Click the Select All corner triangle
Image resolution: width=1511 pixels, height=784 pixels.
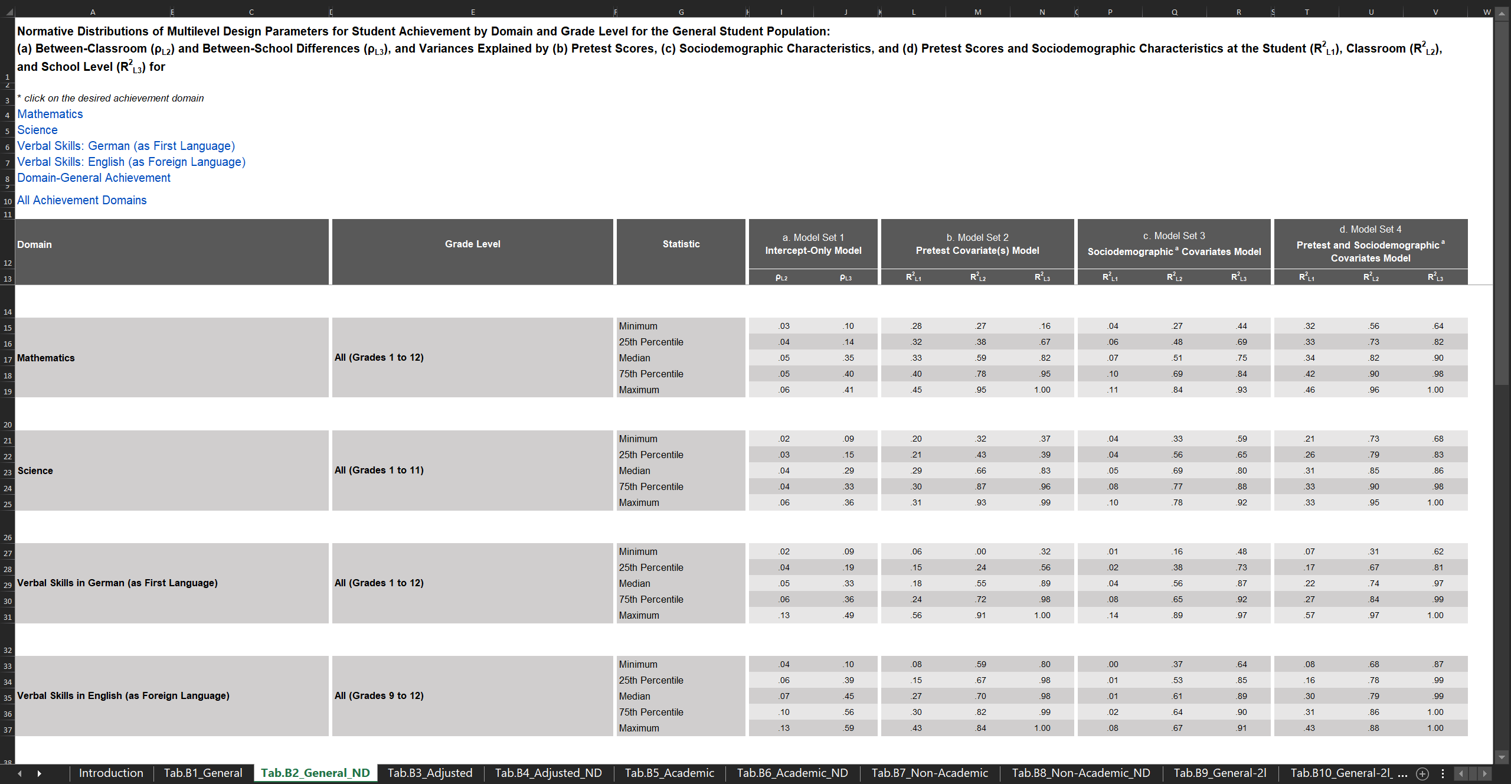pyautogui.click(x=8, y=12)
